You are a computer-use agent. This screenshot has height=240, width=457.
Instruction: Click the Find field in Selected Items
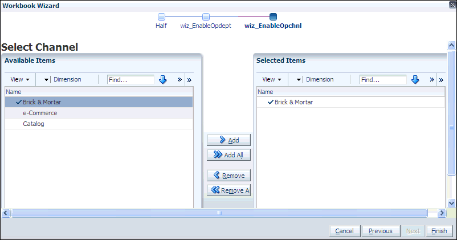(383, 80)
